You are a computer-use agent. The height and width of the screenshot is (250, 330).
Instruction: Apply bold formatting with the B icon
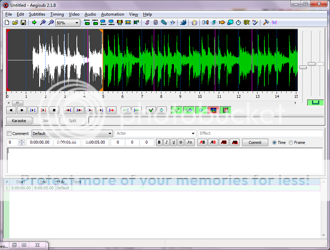pos(159,142)
